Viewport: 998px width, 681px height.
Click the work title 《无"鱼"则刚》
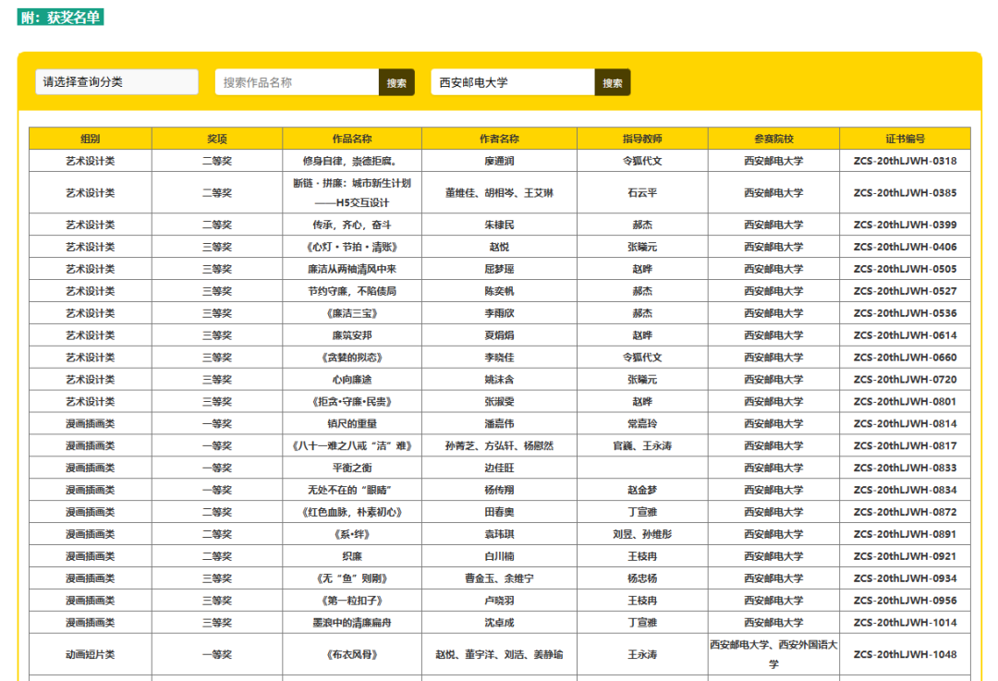click(352, 578)
